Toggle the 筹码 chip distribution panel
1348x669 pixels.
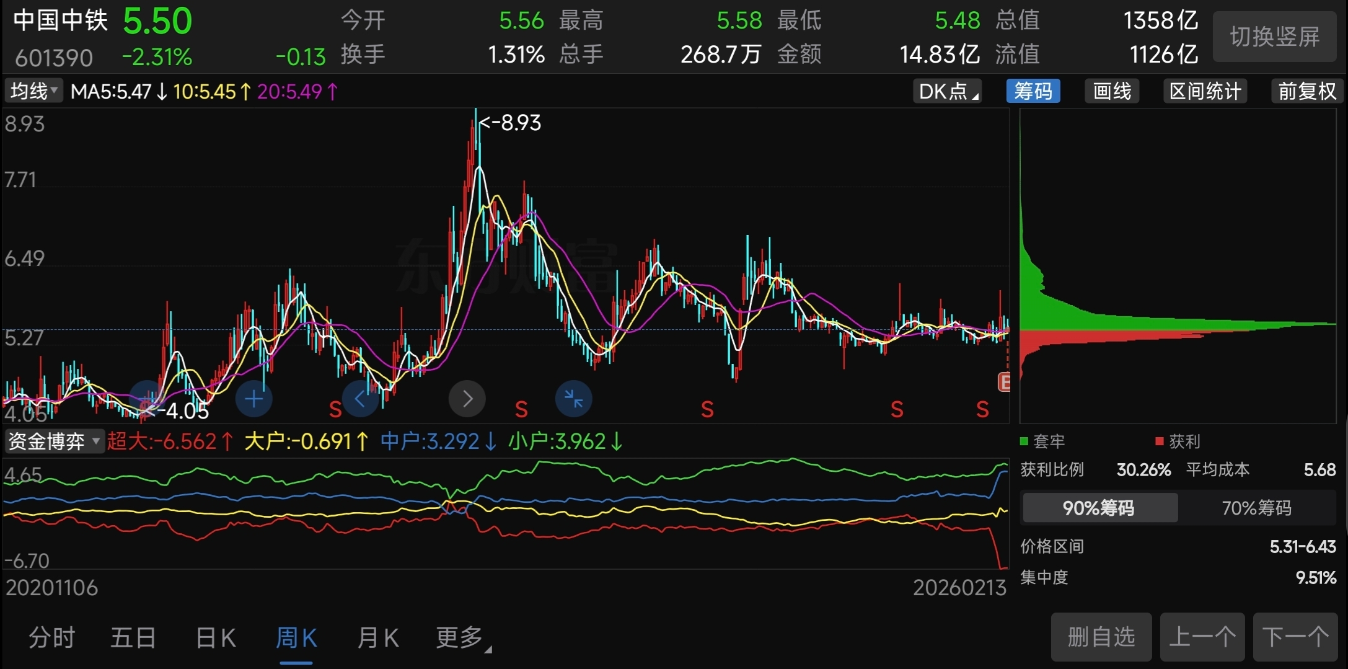pyautogui.click(x=1033, y=91)
